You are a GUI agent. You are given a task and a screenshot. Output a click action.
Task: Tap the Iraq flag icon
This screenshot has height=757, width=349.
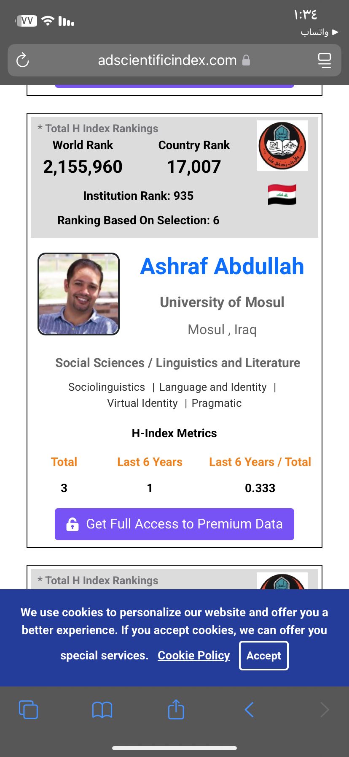coord(282,195)
